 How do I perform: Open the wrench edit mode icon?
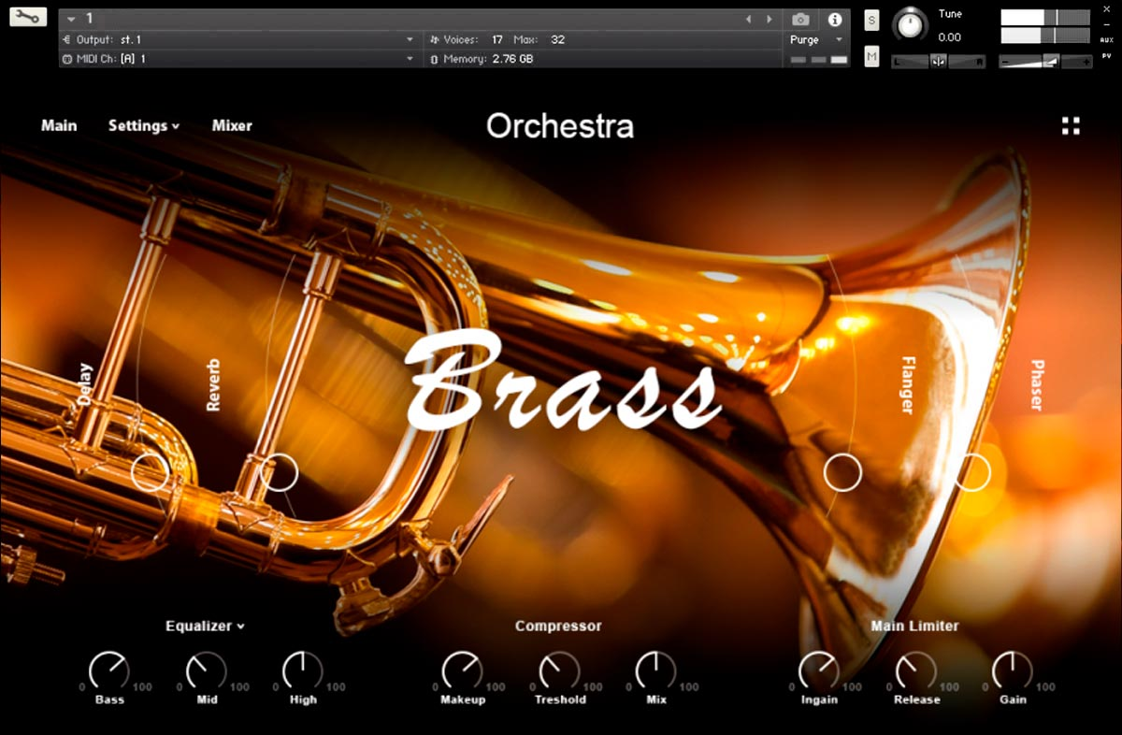28,17
